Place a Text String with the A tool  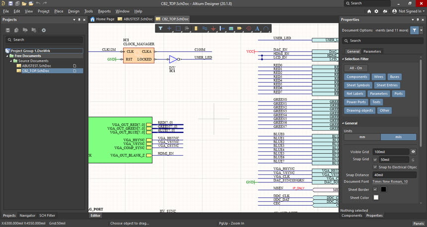[257, 28]
